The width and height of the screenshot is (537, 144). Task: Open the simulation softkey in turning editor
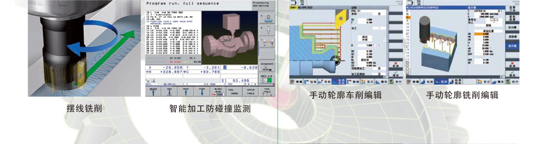tap(382, 82)
